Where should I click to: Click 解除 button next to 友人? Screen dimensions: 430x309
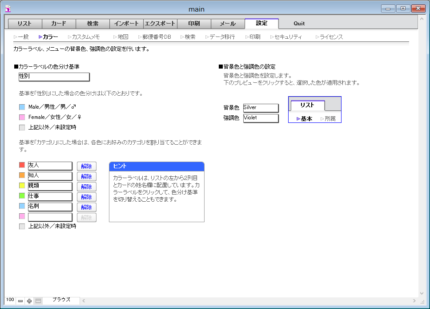click(87, 166)
